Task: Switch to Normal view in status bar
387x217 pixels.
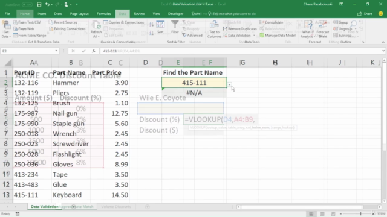Action: 311,213
